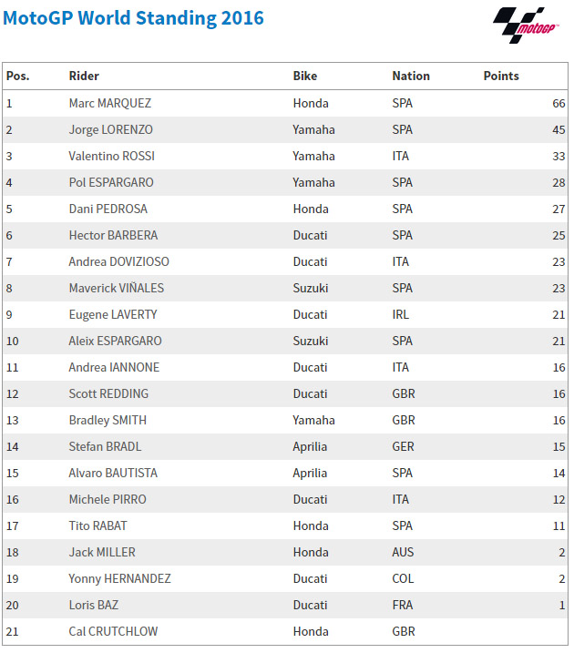This screenshot has height=653, width=574.
Task: Select Jorge LORENZO rider name
Action: pyautogui.click(x=111, y=130)
